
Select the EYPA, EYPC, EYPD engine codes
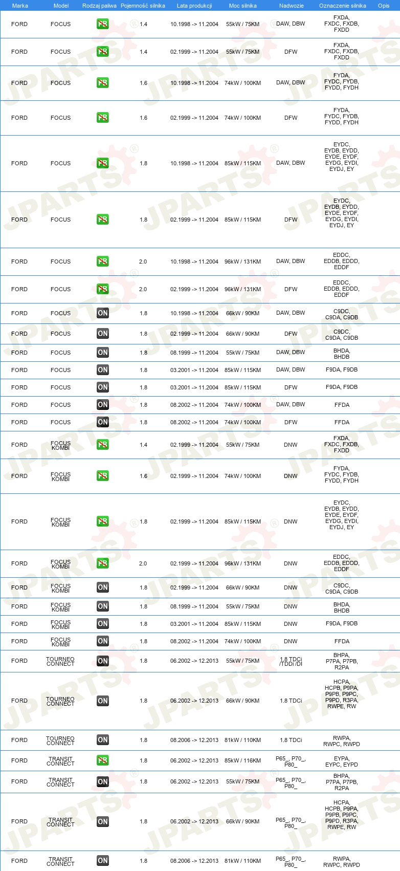[342, 761]
